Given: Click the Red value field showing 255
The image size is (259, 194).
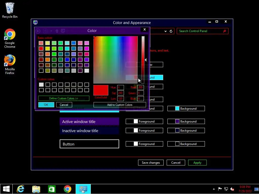Looking at the screenshot, I should [x=140, y=87].
